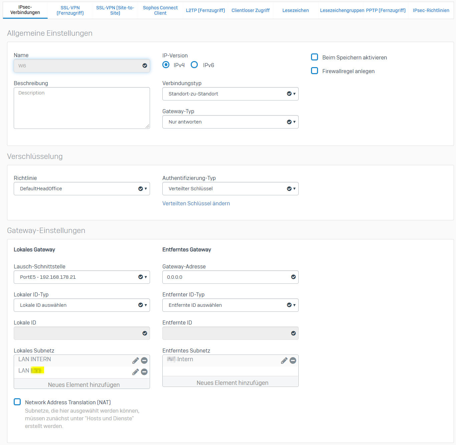Screen dimensions: 456x445
Task: Enable Network Address Translation (NAT)
Action: coord(17,402)
